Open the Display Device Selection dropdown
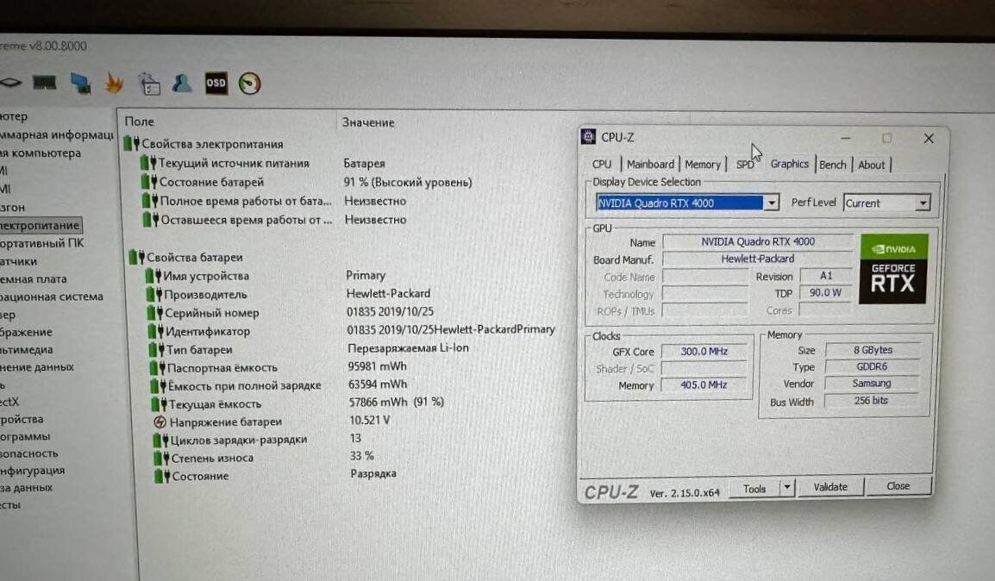This screenshot has height=581, width=995. pyautogui.click(x=772, y=203)
